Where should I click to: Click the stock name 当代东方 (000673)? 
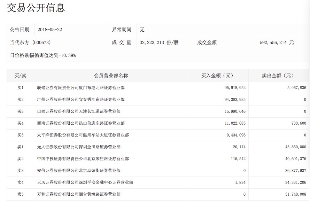point(31,42)
